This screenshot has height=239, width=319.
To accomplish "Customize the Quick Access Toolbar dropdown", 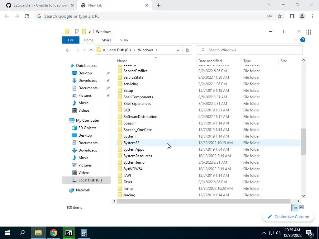I will [90, 32].
